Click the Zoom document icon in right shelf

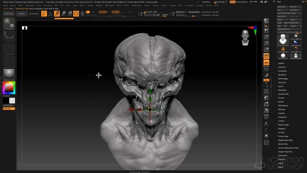tap(266, 37)
